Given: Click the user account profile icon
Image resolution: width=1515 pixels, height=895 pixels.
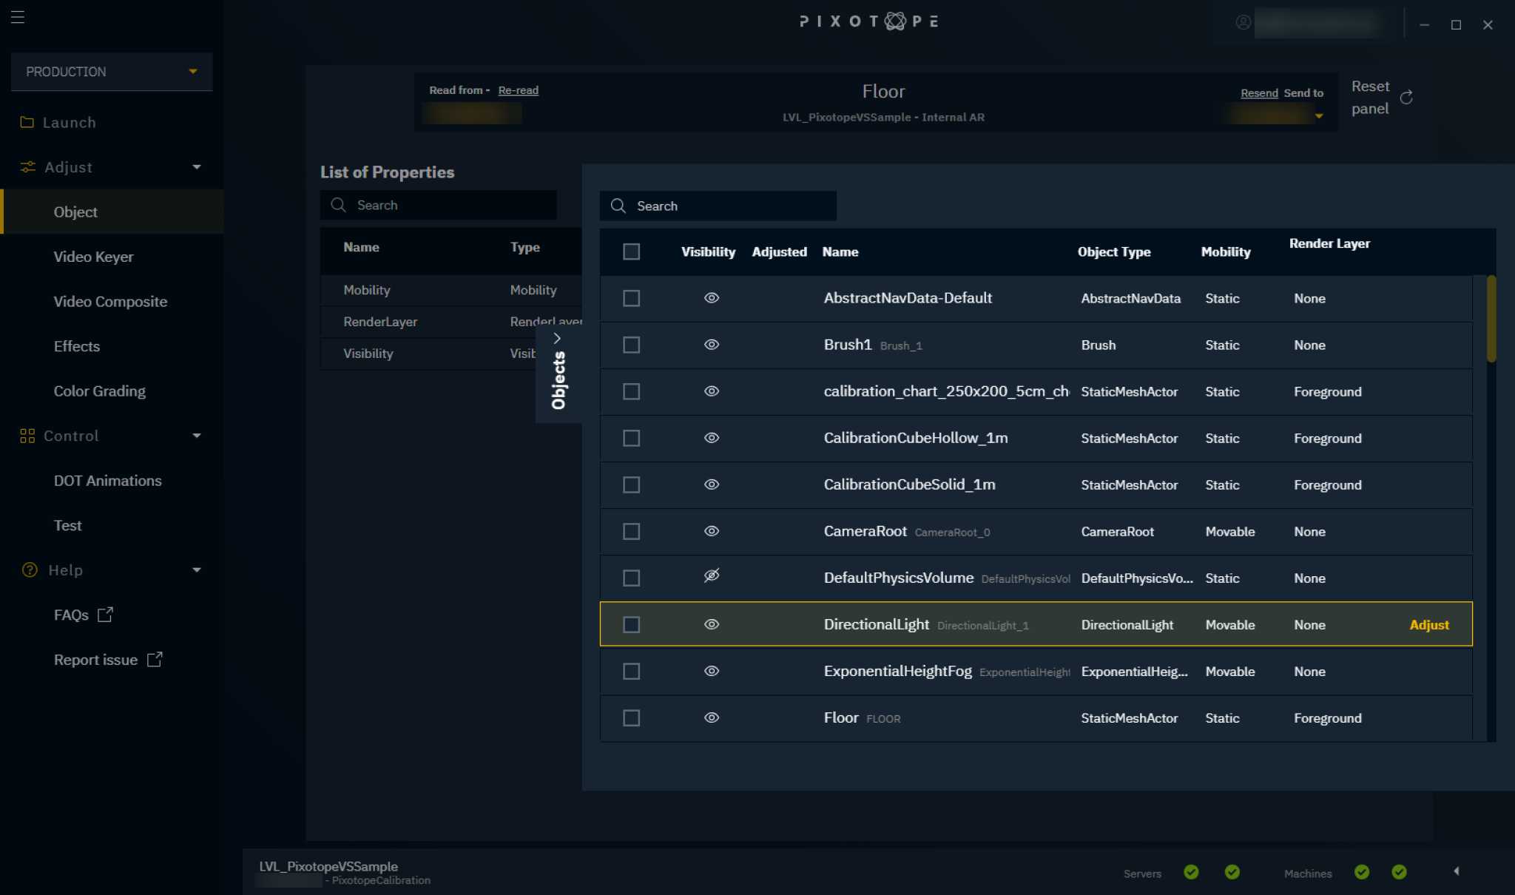Looking at the screenshot, I should (1243, 23).
